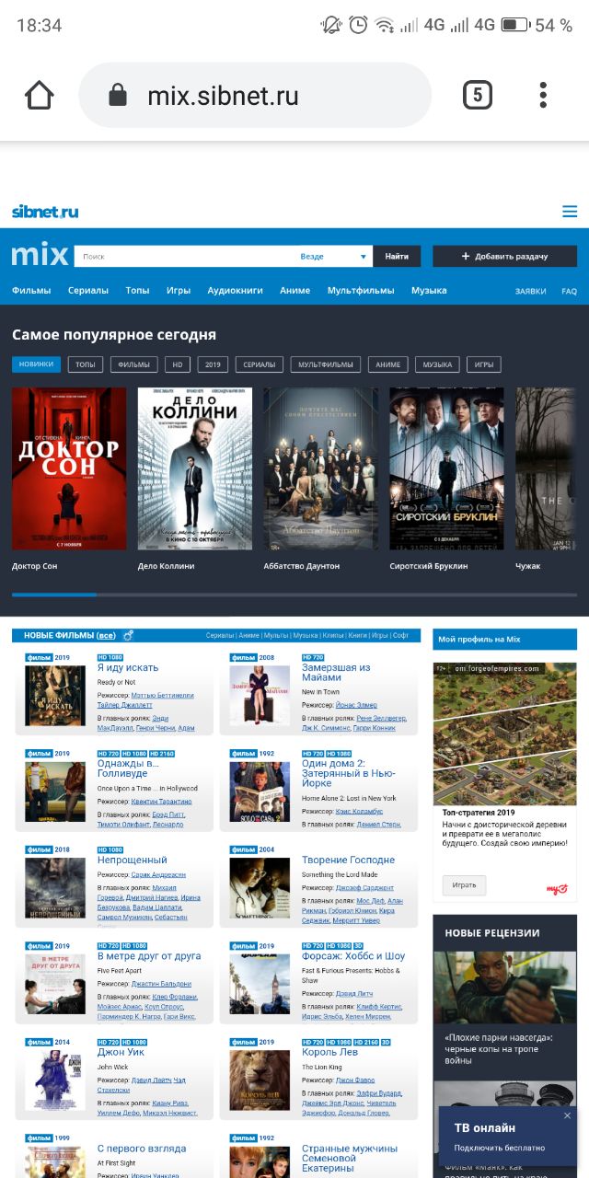This screenshot has width=589, height=1178.
Task: Click the carousel scroll progress bar
Action: 294,595
